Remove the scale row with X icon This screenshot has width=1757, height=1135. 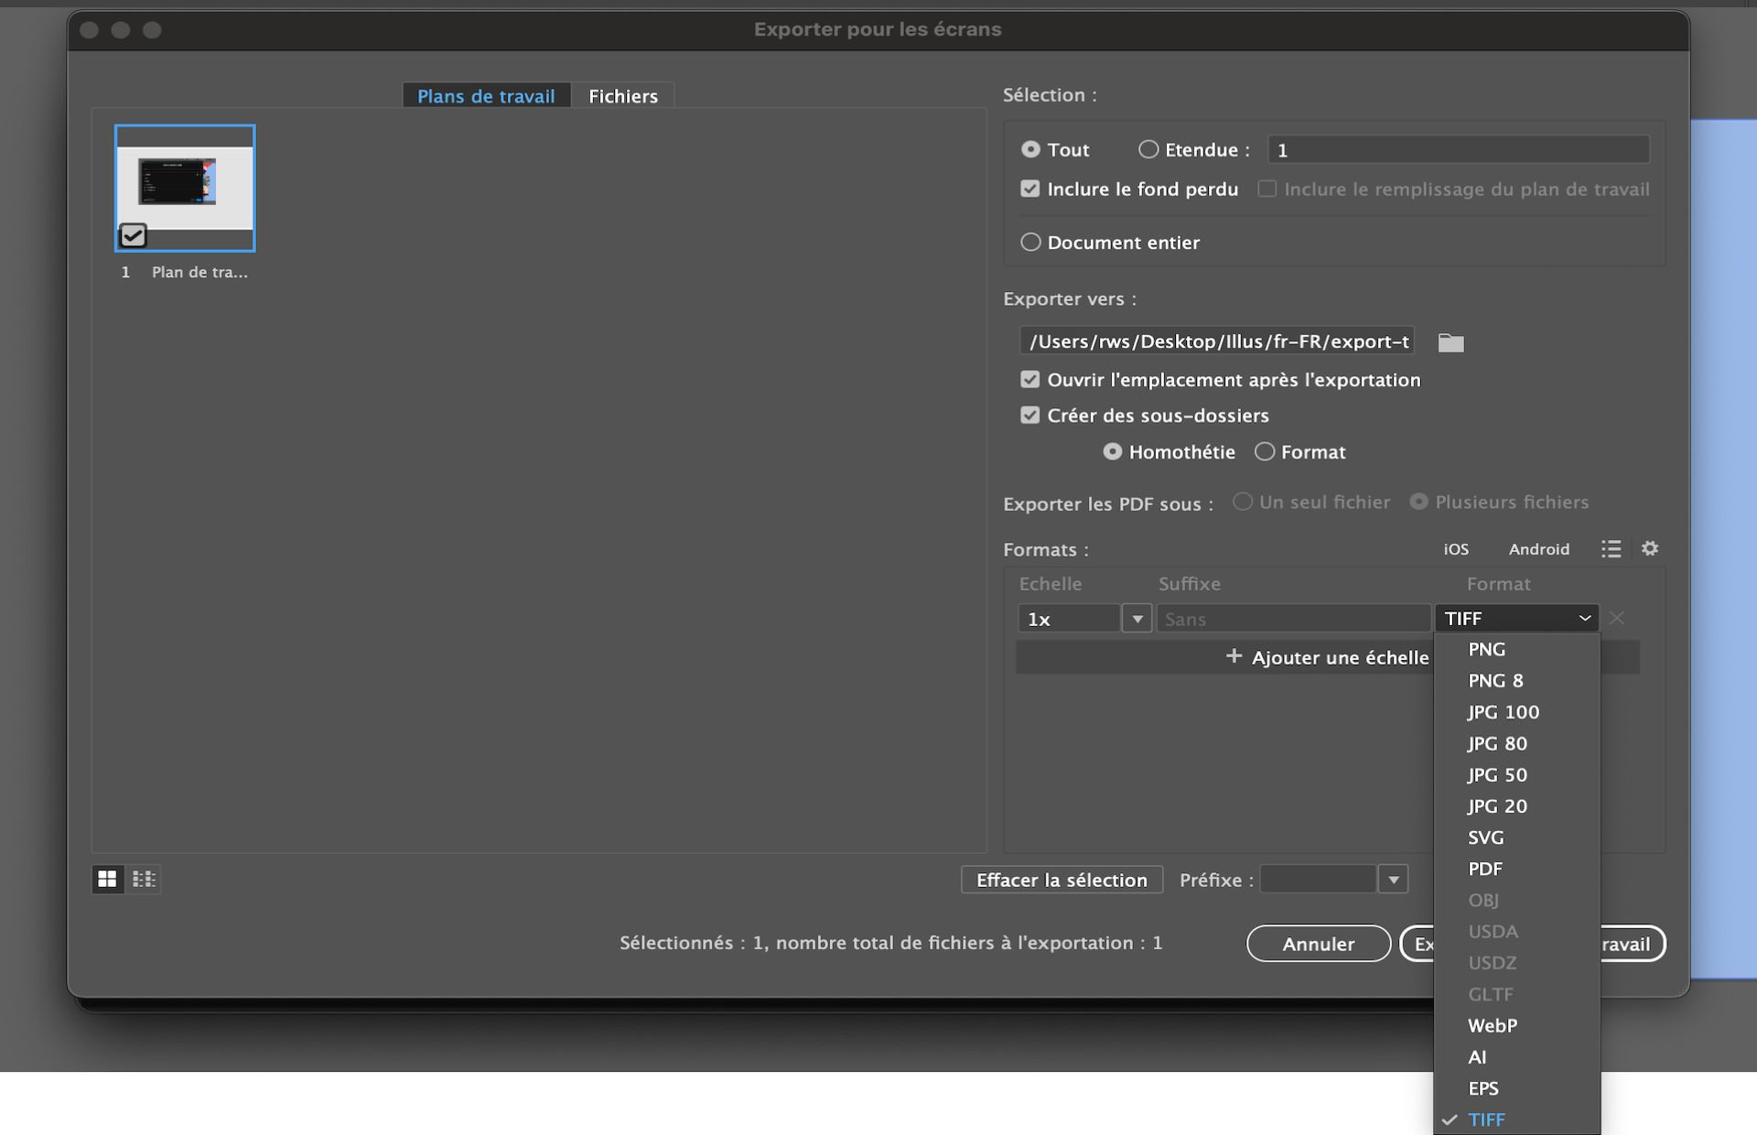[x=1617, y=618]
